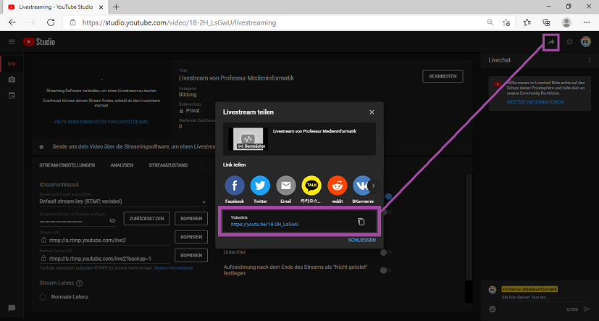The image size is (599, 321).
Task: Share livestream via VK icon
Action: coord(362,185)
